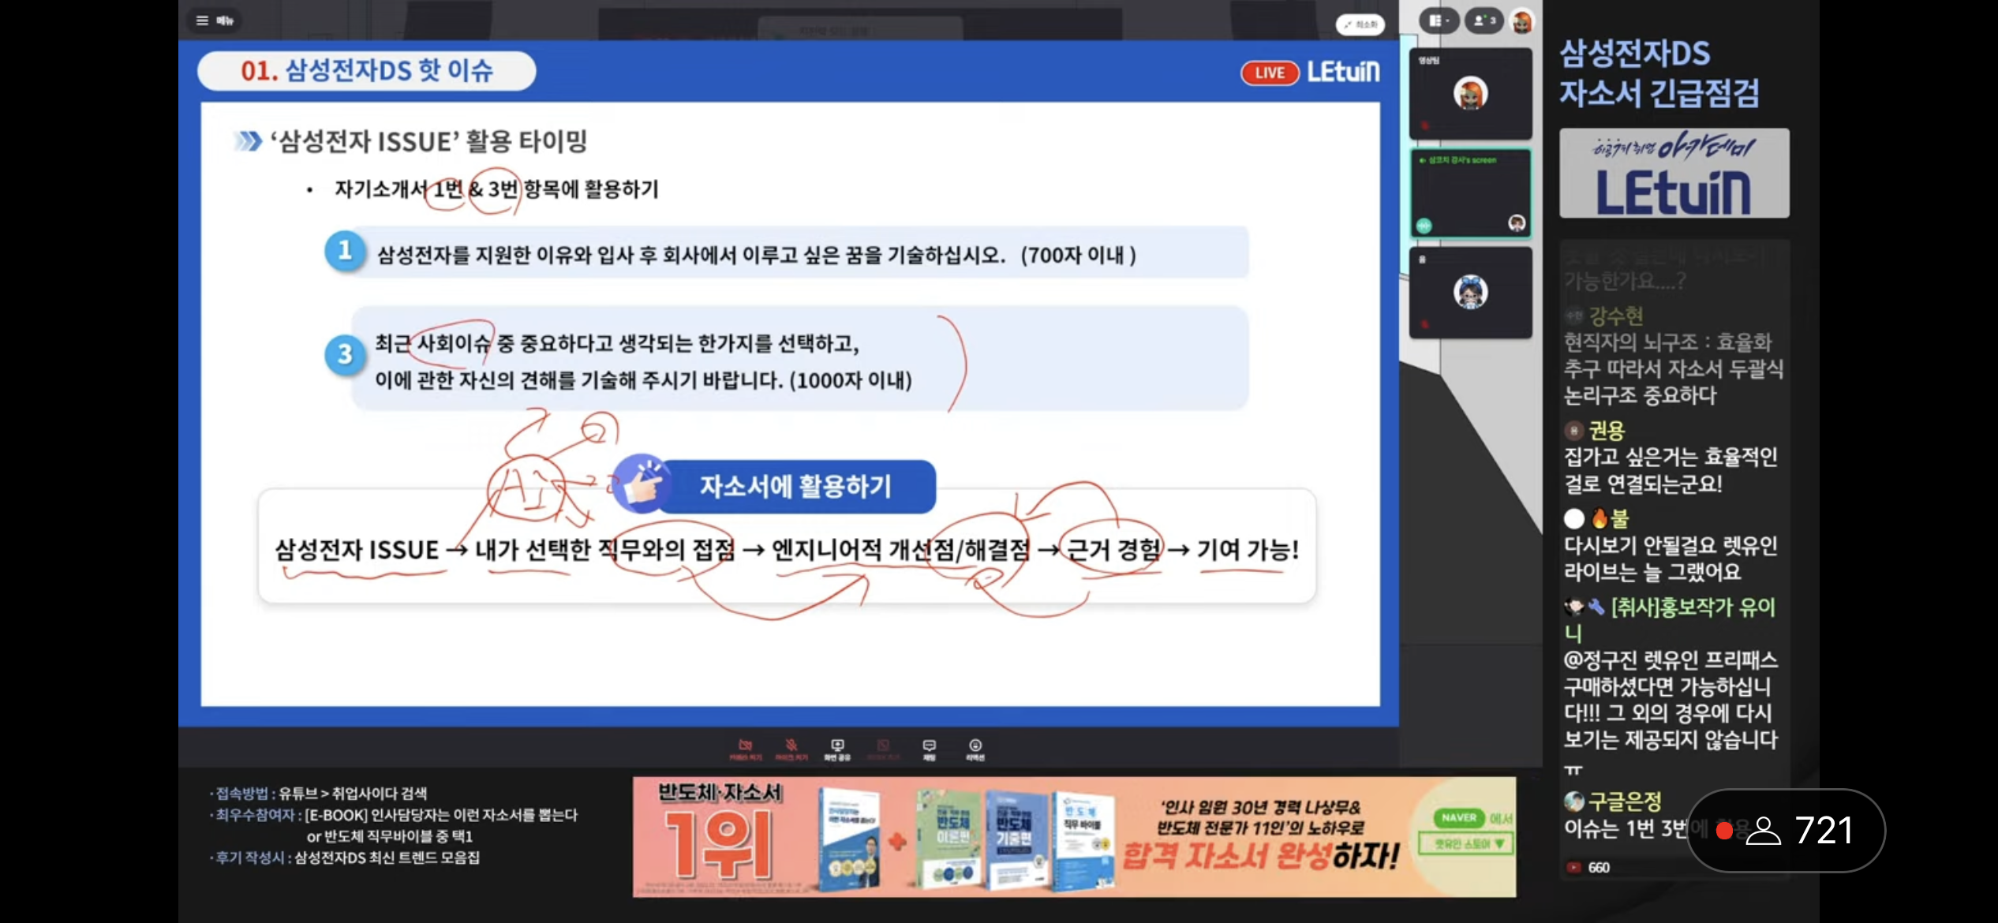Click the profile avatar at top right
This screenshot has width=1998, height=923.
click(1521, 21)
